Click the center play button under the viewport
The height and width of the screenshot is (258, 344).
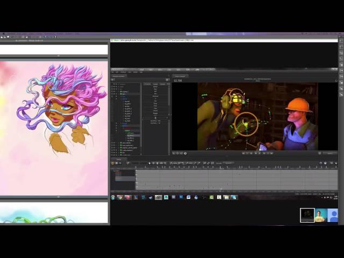coord(256,153)
